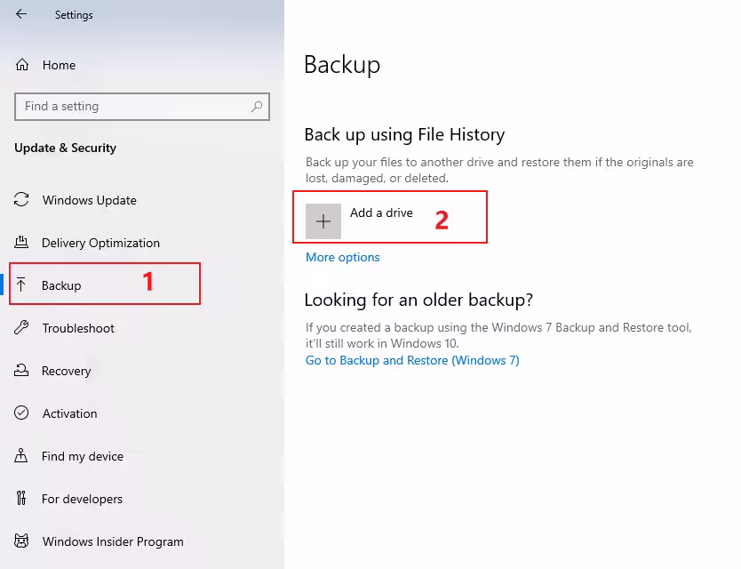Click the Windows Update sync icon
The height and width of the screenshot is (569, 741).
(x=22, y=200)
